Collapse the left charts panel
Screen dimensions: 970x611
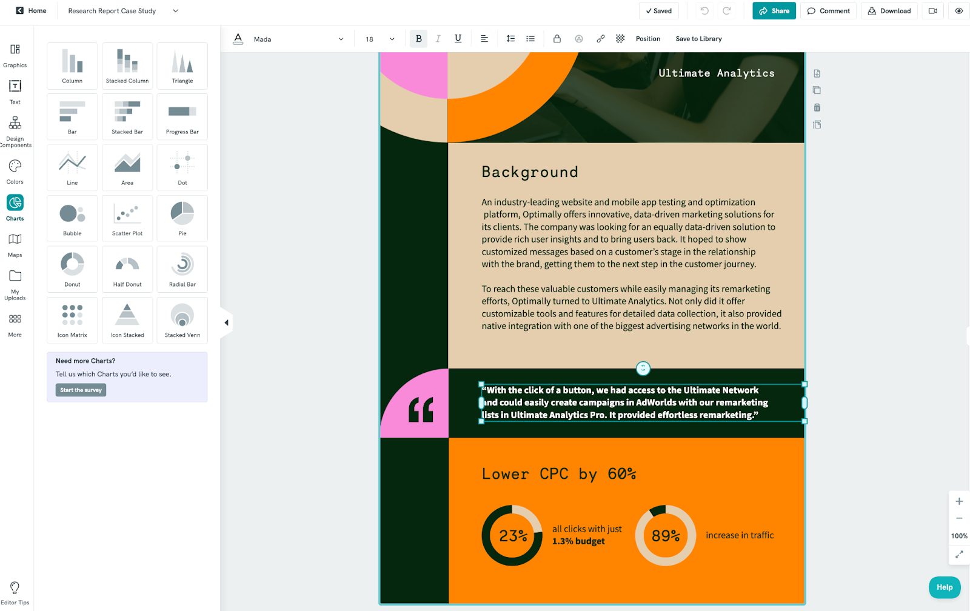pos(226,322)
